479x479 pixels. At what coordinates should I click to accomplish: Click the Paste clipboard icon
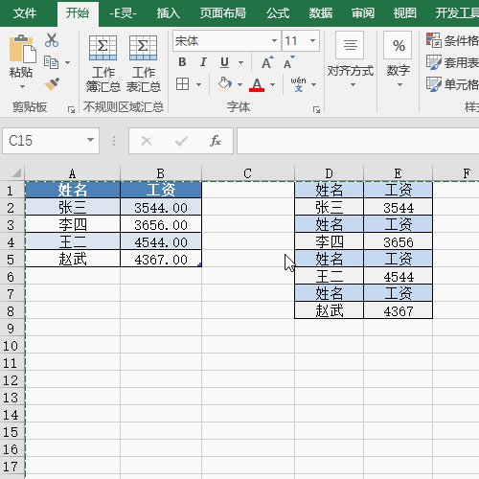pos(22,49)
